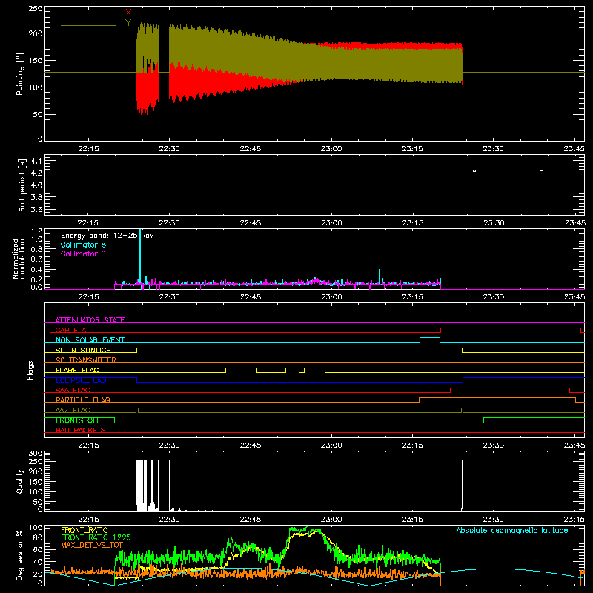The height and width of the screenshot is (593, 593).
Task: Click the 200 tick label on Pointing axis
Action: pos(36,33)
